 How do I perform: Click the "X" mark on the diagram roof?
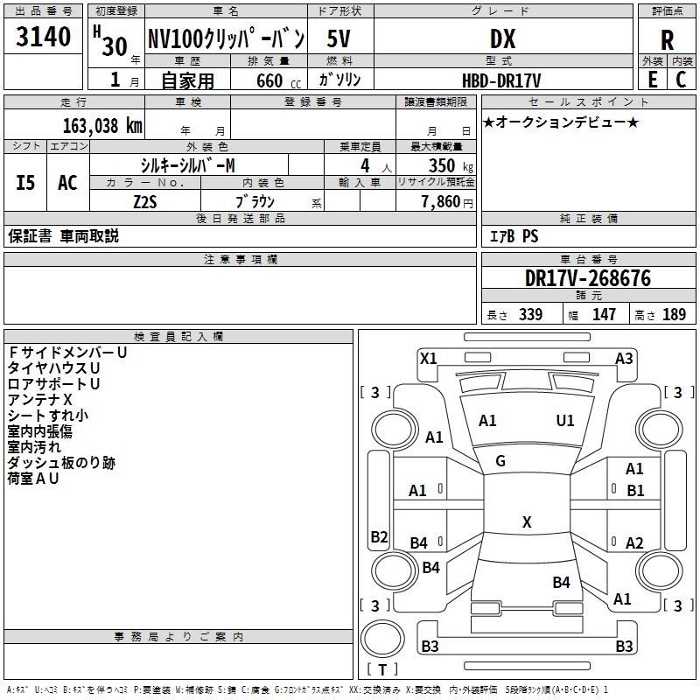pos(527,521)
